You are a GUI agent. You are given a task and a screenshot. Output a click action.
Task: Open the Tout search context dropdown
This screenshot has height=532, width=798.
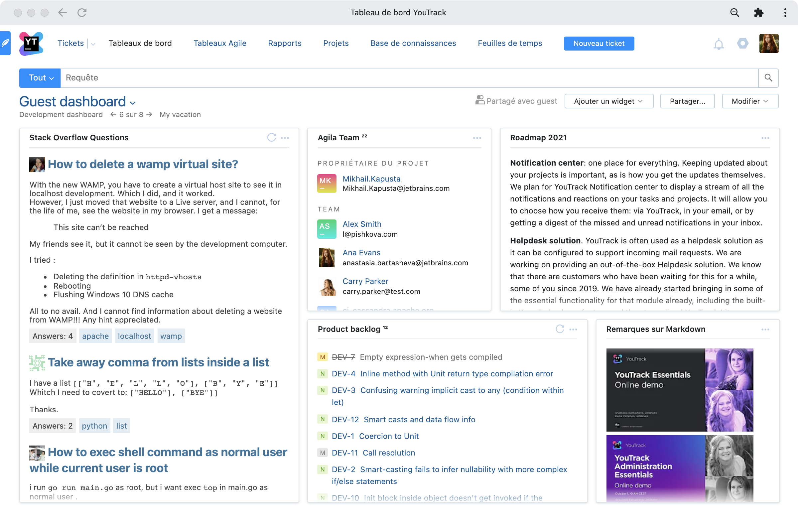click(40, 78)
